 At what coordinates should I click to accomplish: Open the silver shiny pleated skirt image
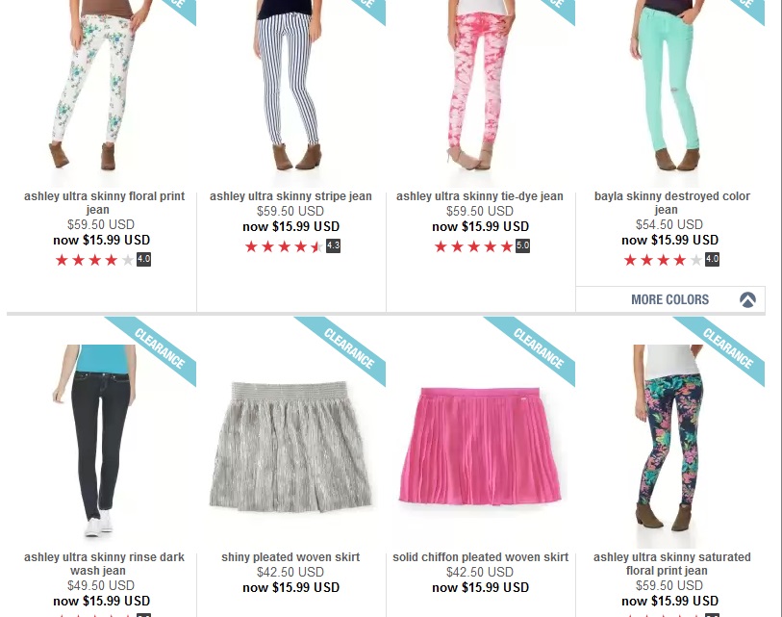coord(290,447)
